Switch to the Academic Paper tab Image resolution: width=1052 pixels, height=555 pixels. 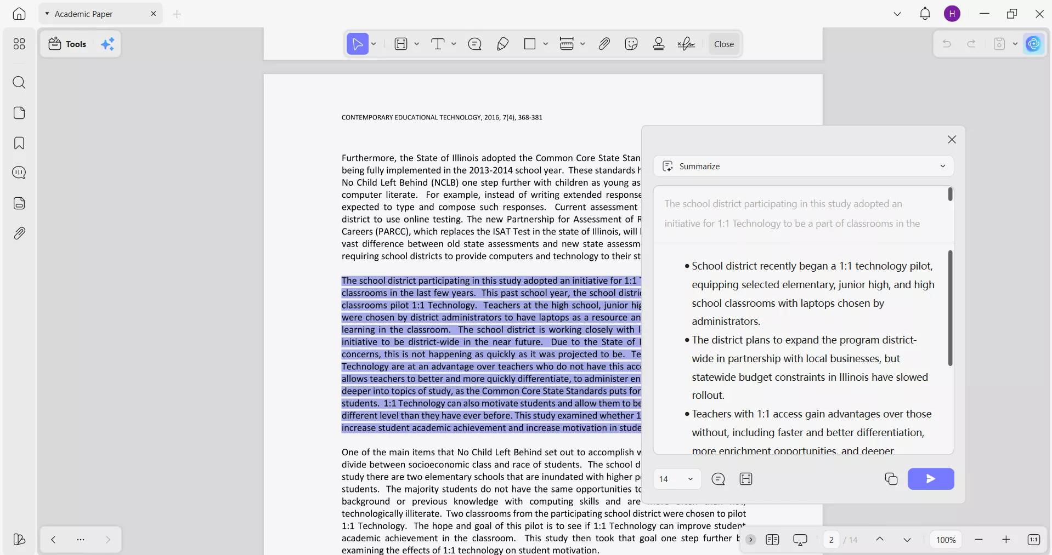(83, 14)
